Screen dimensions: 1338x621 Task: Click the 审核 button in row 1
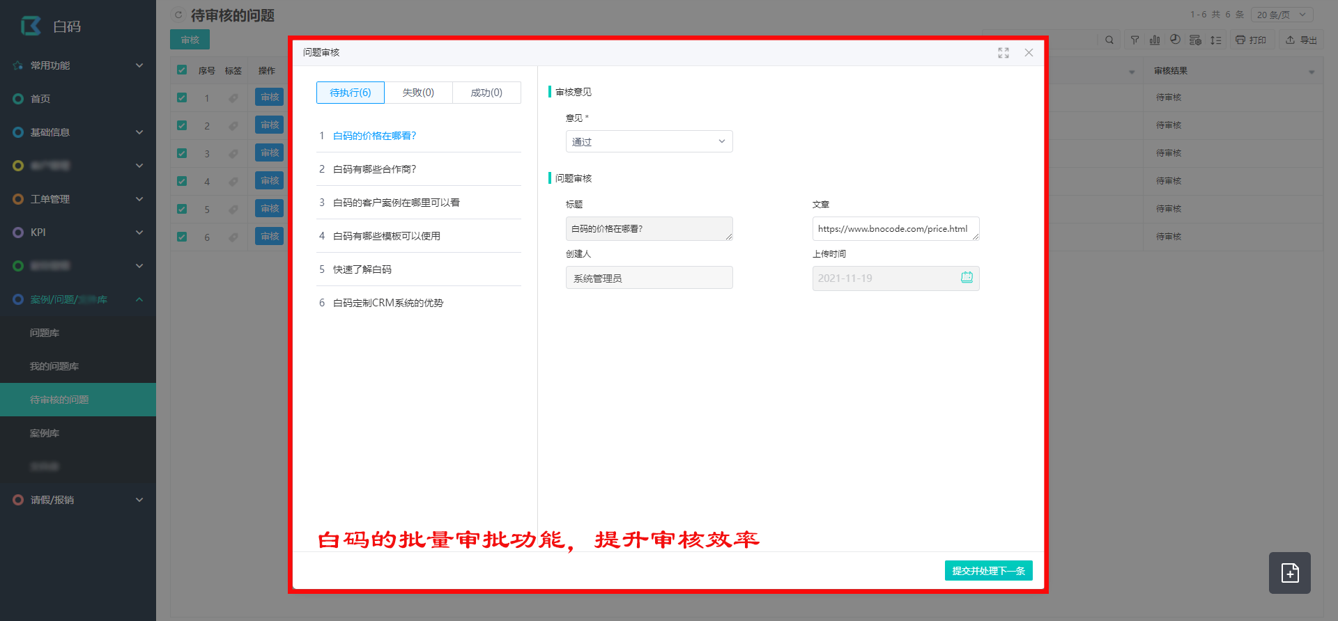269,97
